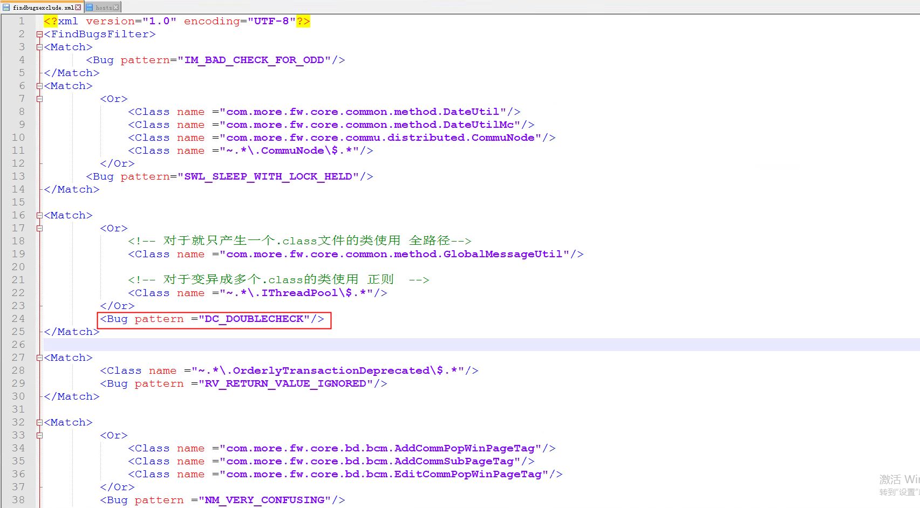Screen dimensions: 920x508
Task: Switch to the hosts tab
Action: [x=103, y=8]
